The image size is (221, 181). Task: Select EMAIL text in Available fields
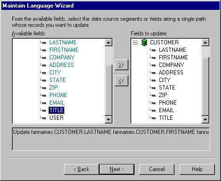pyautogui.click(x=57, y=103)
